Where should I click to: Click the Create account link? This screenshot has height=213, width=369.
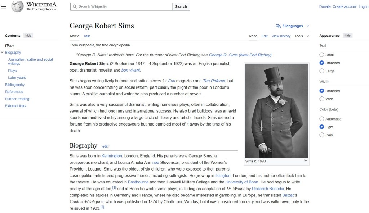coord(344,6)
